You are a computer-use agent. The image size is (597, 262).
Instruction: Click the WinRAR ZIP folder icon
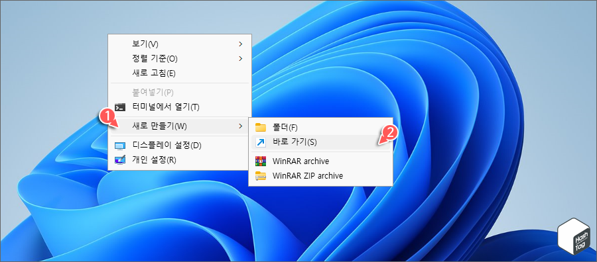click(x=261, y=176)
